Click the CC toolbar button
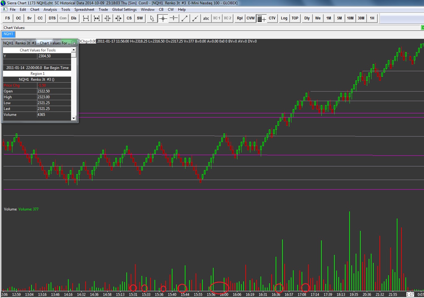This screenshot has width=424, height=298. click(40, 18)
